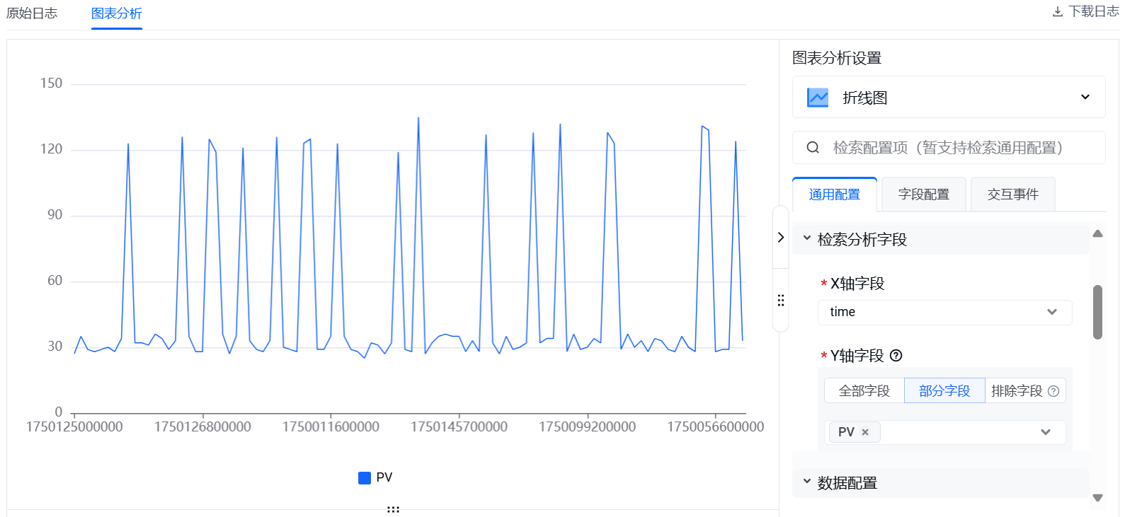Click the line chart type icon
Image resolution: width=1125 pixels, height=517 pixels.
pyautogui.click(x=818, y=98)
